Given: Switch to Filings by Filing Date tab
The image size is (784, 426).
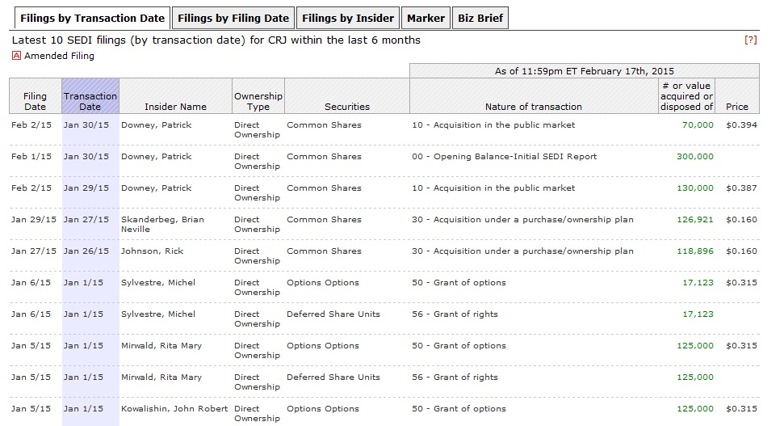Looking at the screenshot, I should pos(233,19).
